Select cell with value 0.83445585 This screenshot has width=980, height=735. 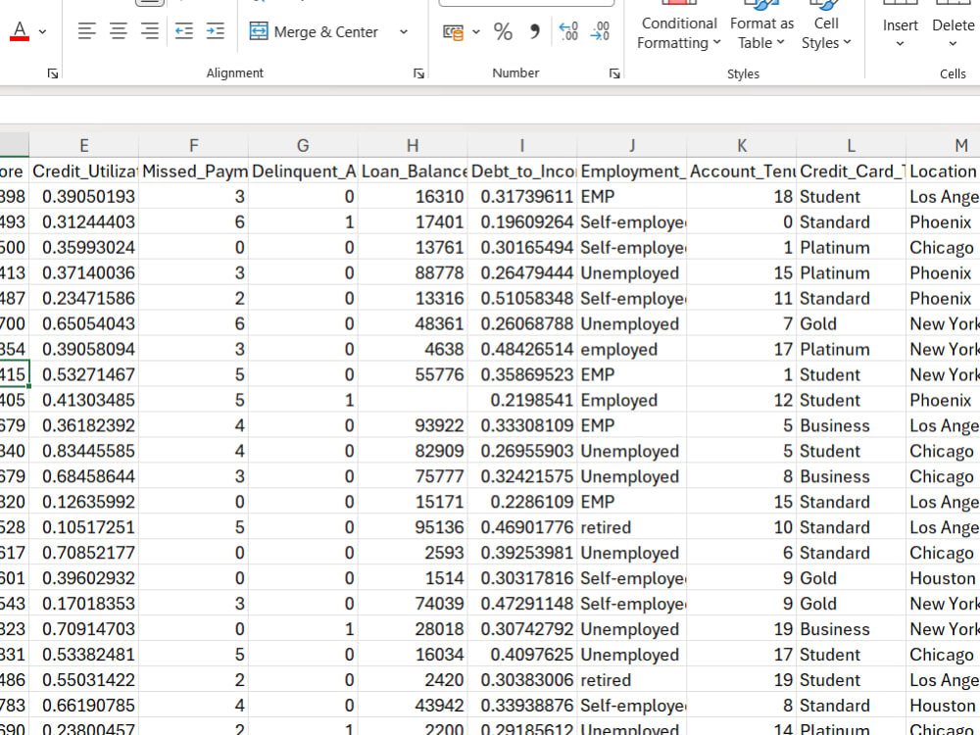tap(83, 451)
